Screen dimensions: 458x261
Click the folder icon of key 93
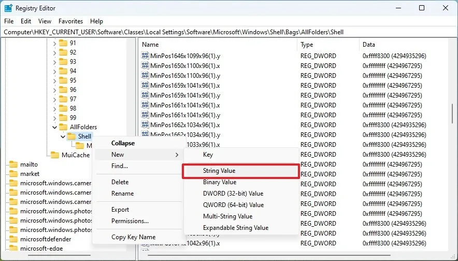coord(63,62)
